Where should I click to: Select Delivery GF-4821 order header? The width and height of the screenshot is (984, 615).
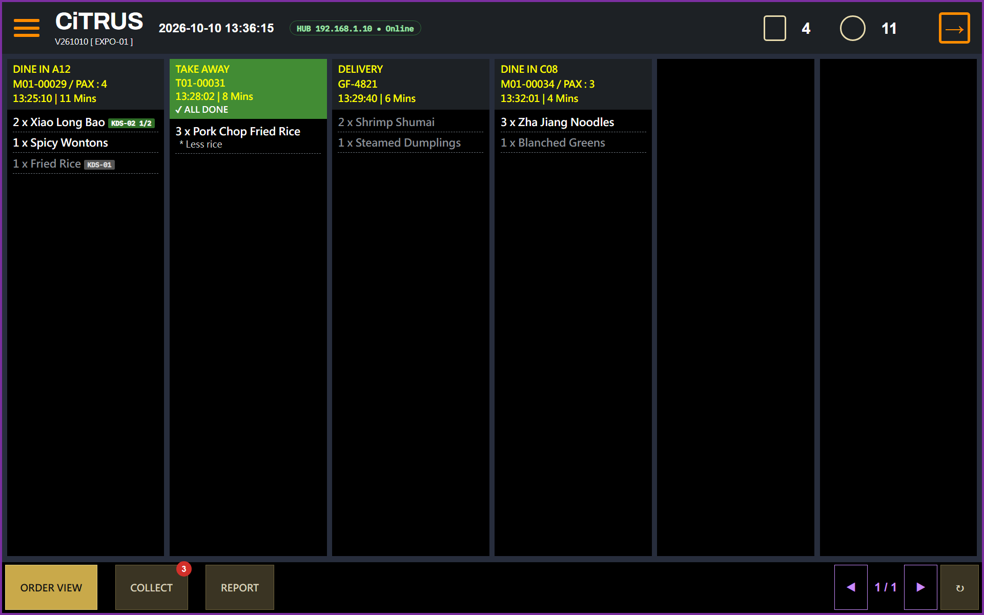[411, 84]
